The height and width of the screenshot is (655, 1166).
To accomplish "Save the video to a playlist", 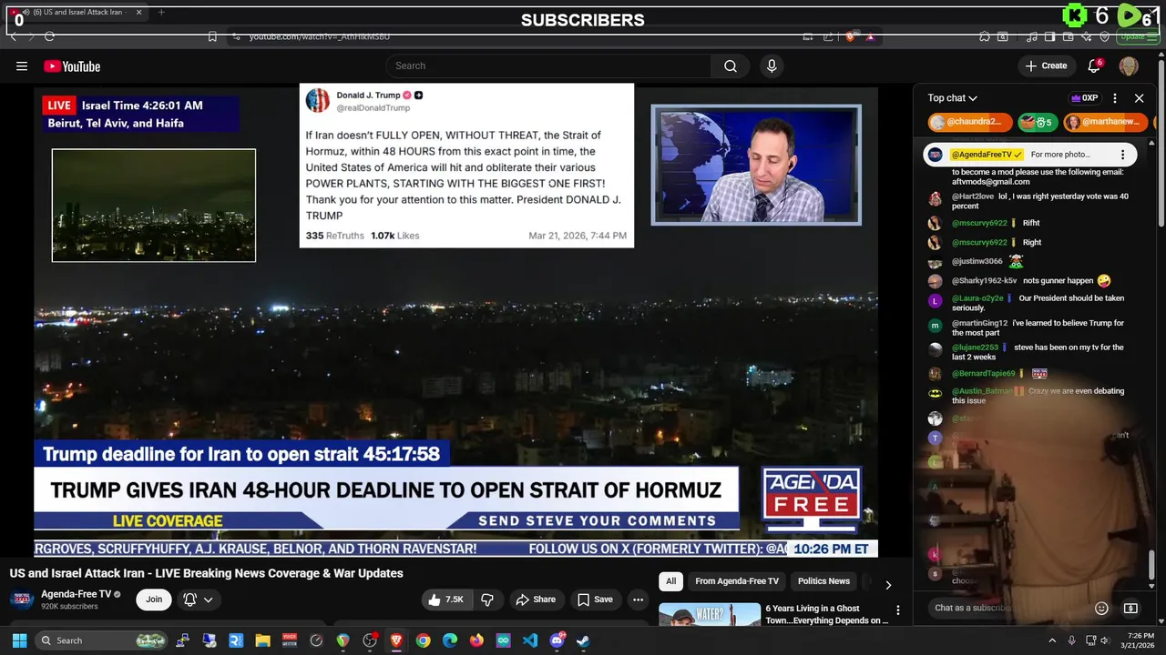I will pyautogui.click(x=595, y=600).
